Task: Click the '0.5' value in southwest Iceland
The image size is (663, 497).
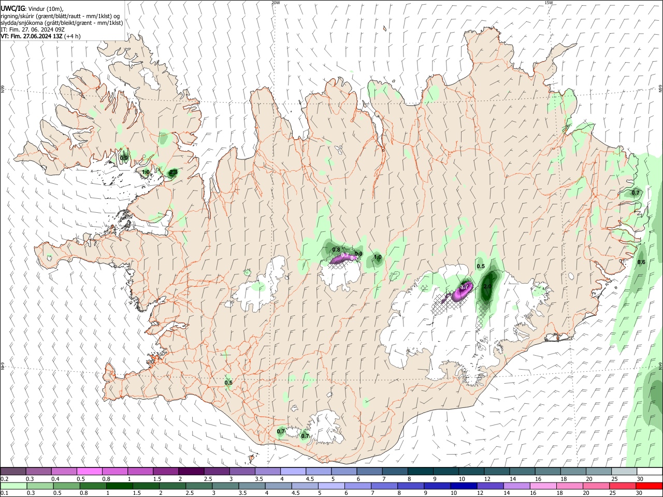Action: click(x=228, y=383)
